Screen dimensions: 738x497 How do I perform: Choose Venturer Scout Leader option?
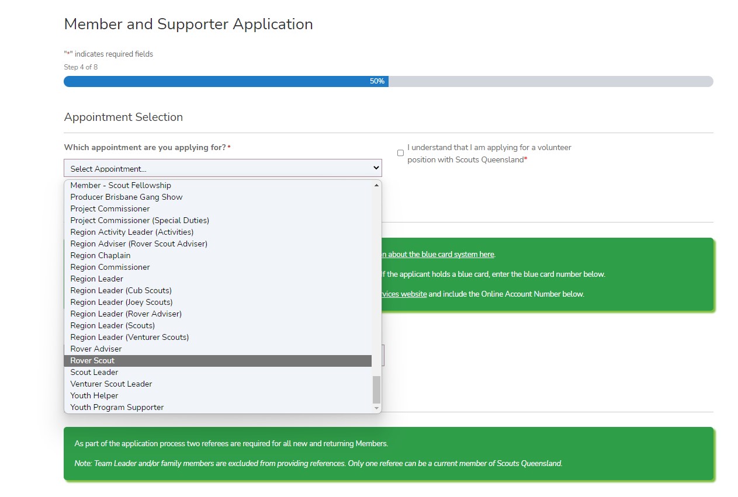[218, 384]
